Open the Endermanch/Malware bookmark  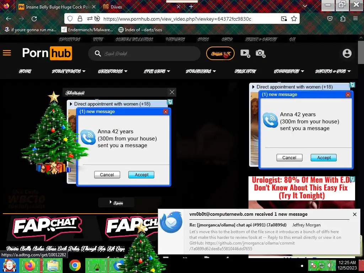coord(87,30)
